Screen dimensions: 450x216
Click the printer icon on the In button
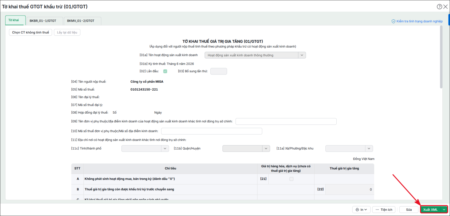pos(357,210)
